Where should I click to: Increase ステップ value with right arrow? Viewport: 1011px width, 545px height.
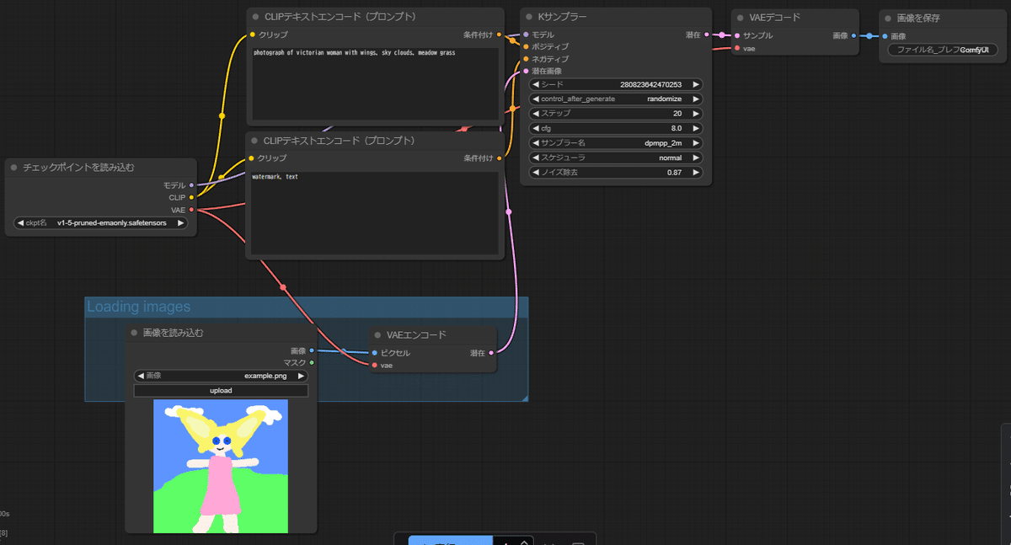click(696, 114)
